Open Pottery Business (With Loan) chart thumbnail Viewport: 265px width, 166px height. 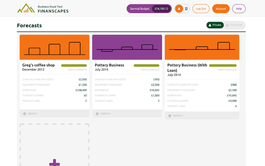(x=202, y=47)
